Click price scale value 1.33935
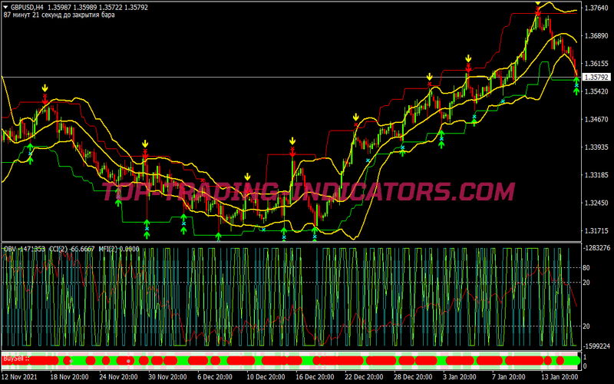Viewport: 614px width, 384px height. [x=596, y=147]
